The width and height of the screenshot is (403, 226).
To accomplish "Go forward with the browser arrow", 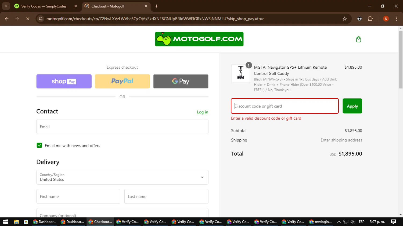I will coord(17,19).
